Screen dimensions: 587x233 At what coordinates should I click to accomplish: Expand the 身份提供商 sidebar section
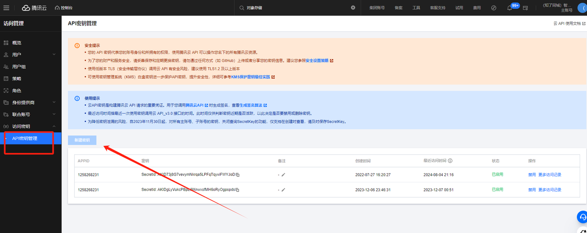point(54,103)
